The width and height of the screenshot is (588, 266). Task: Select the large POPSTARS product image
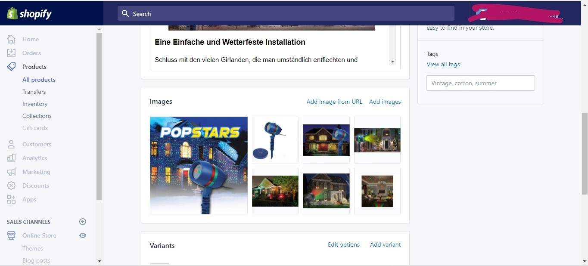[x=199, y=165]
